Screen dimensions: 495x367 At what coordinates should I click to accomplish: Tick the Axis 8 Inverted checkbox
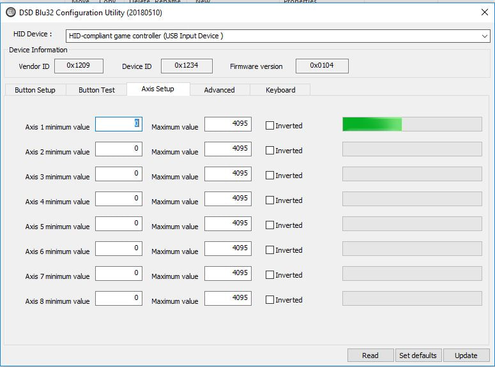tap(270, 300)
